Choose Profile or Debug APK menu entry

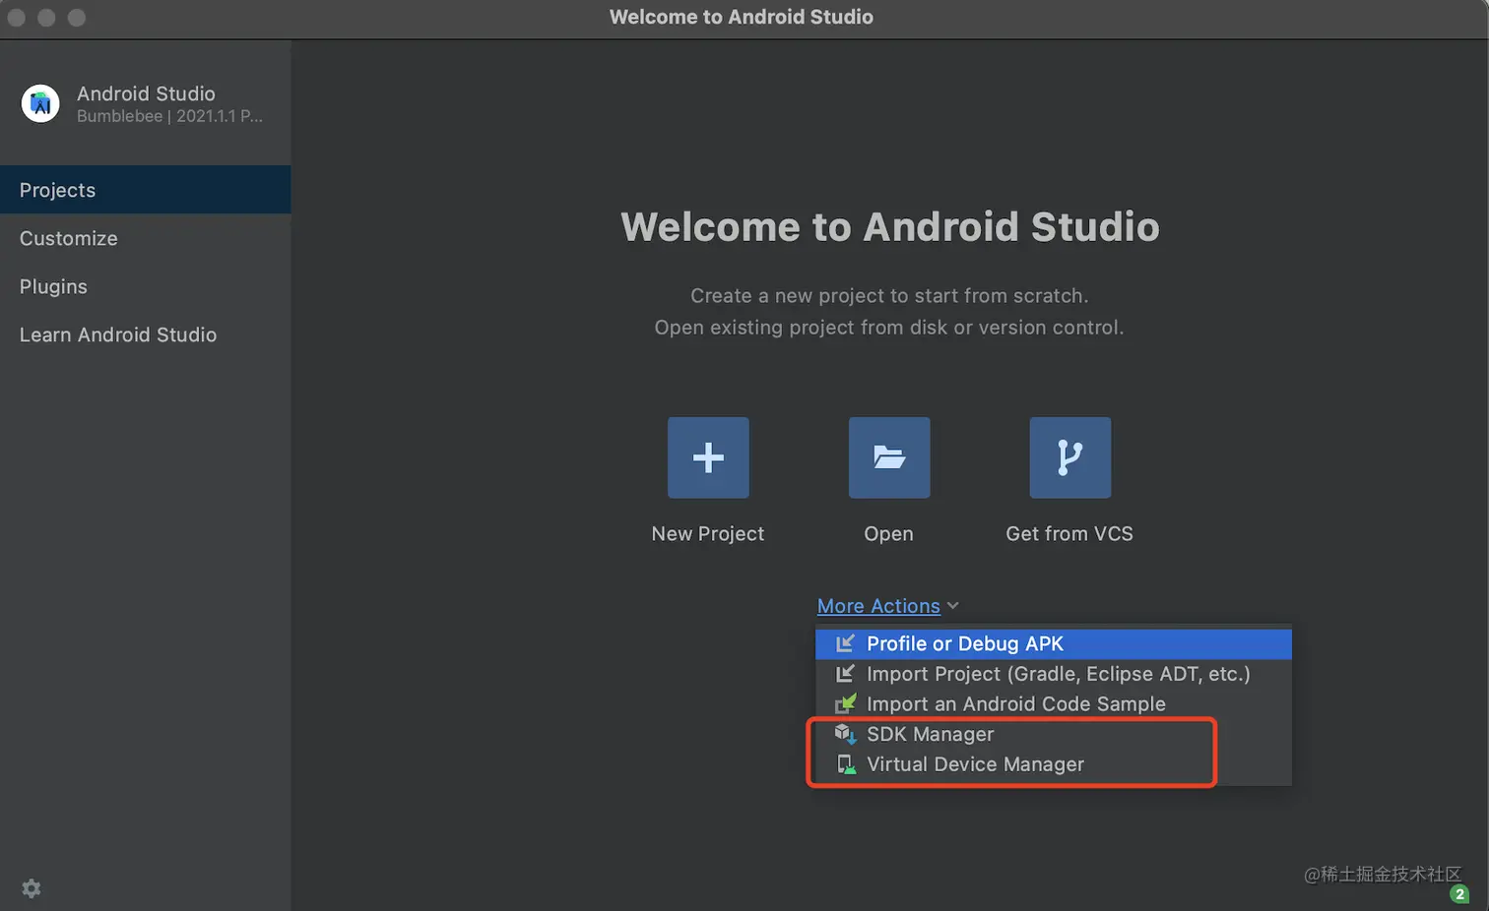point(1054,643)
